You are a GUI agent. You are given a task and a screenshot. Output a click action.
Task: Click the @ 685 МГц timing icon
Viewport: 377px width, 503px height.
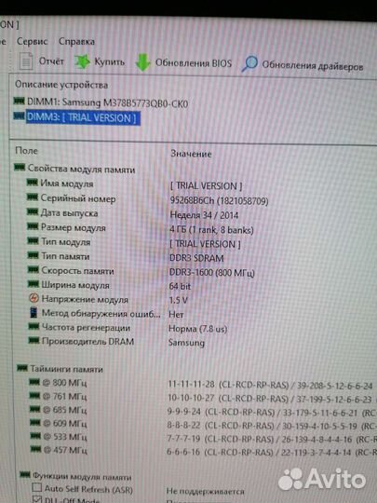coord(35,409)
